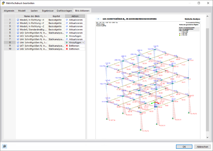Screen dimensions: 213x151
Task: Click the image icon for Modell, In Richtung +Y
Action: tap(18, 23)
